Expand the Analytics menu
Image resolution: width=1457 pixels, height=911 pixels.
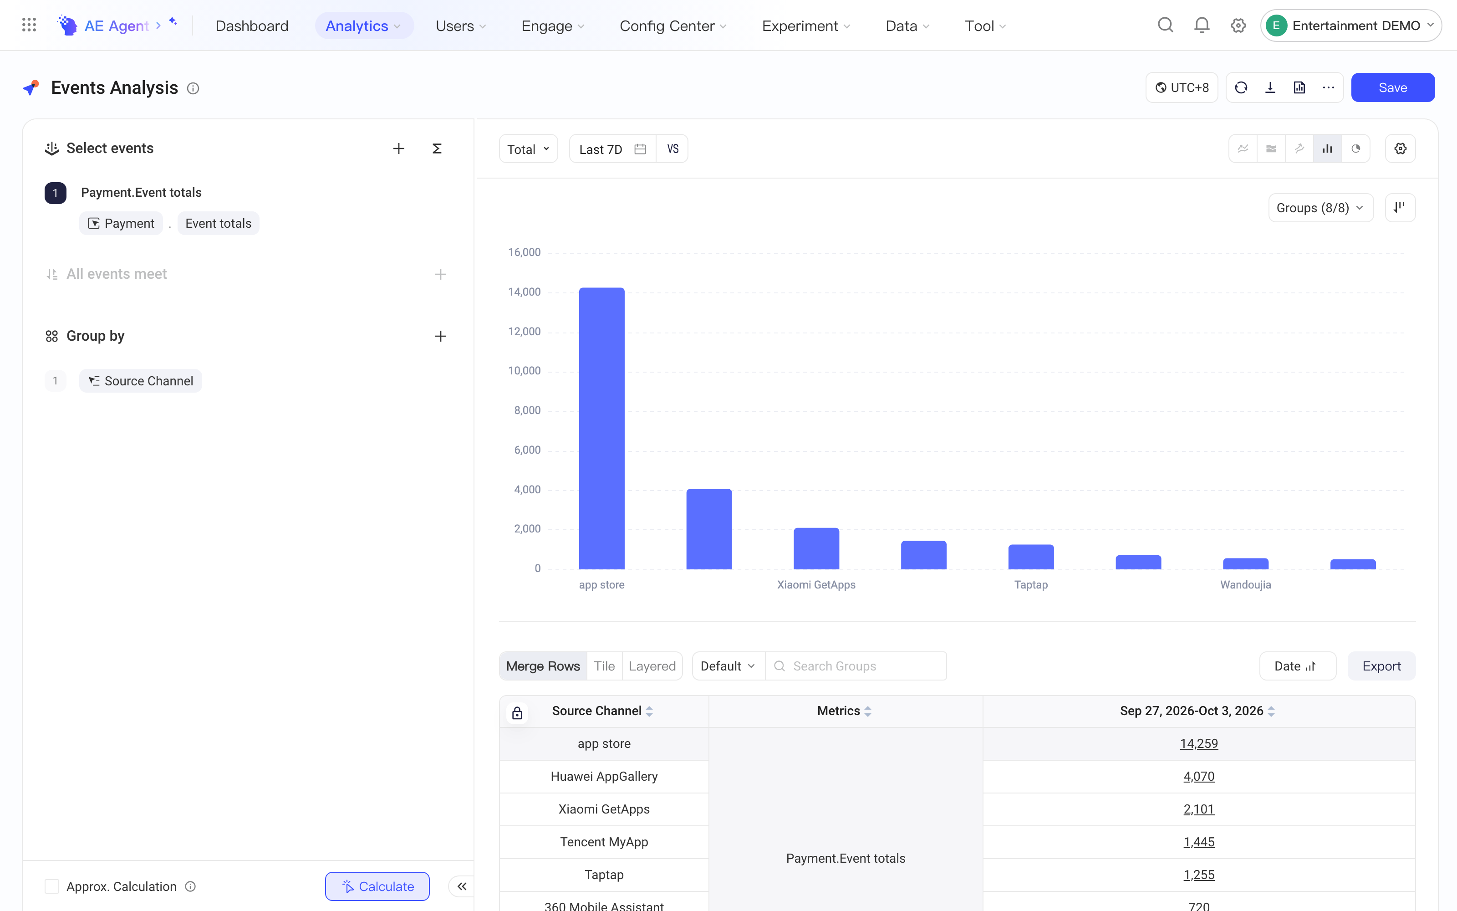[364, 26]
